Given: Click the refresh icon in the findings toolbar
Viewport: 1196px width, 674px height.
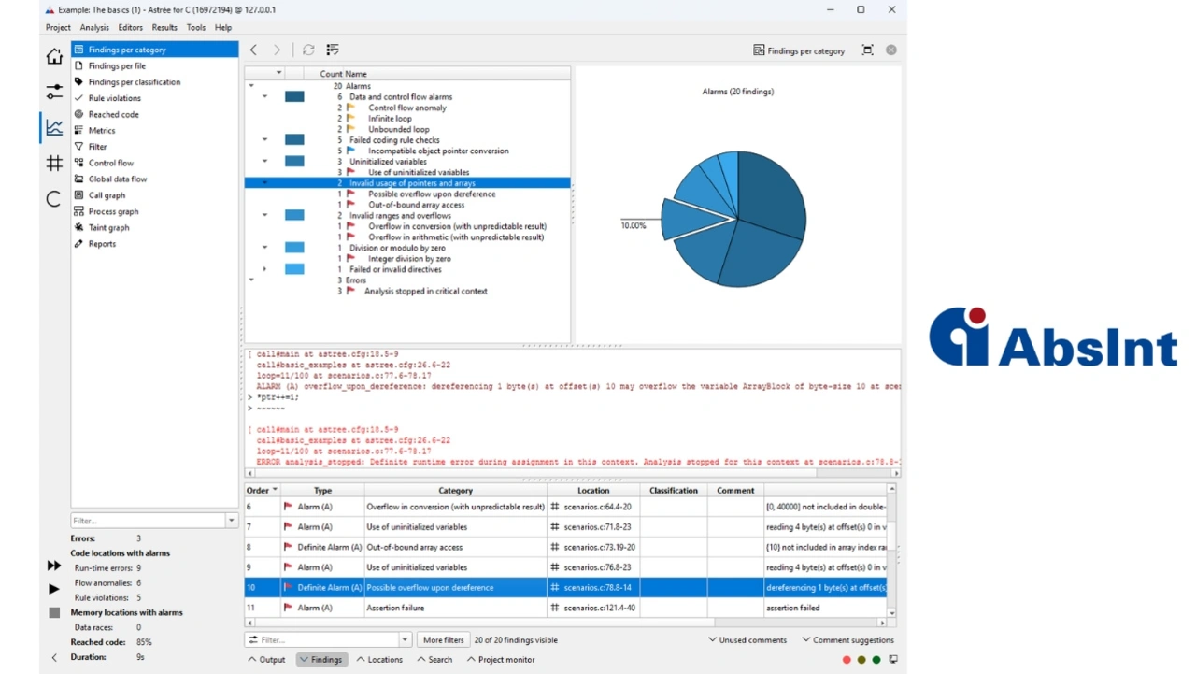Looking at the screenshot, I should 308,50.
